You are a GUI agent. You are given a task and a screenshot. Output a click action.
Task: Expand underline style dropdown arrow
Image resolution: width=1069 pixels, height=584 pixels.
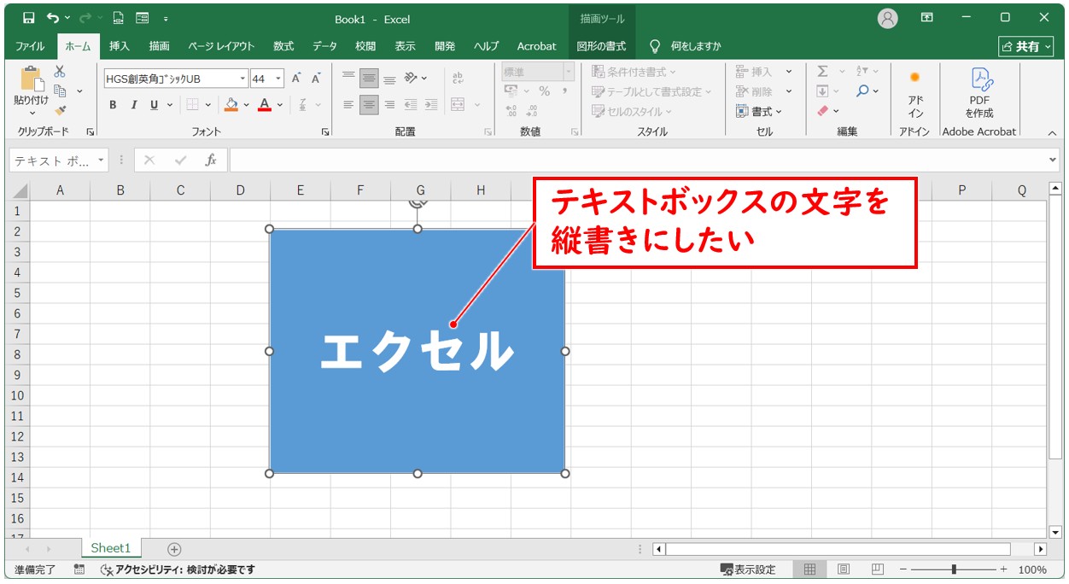pyautogui.click(x=170, y=105)
